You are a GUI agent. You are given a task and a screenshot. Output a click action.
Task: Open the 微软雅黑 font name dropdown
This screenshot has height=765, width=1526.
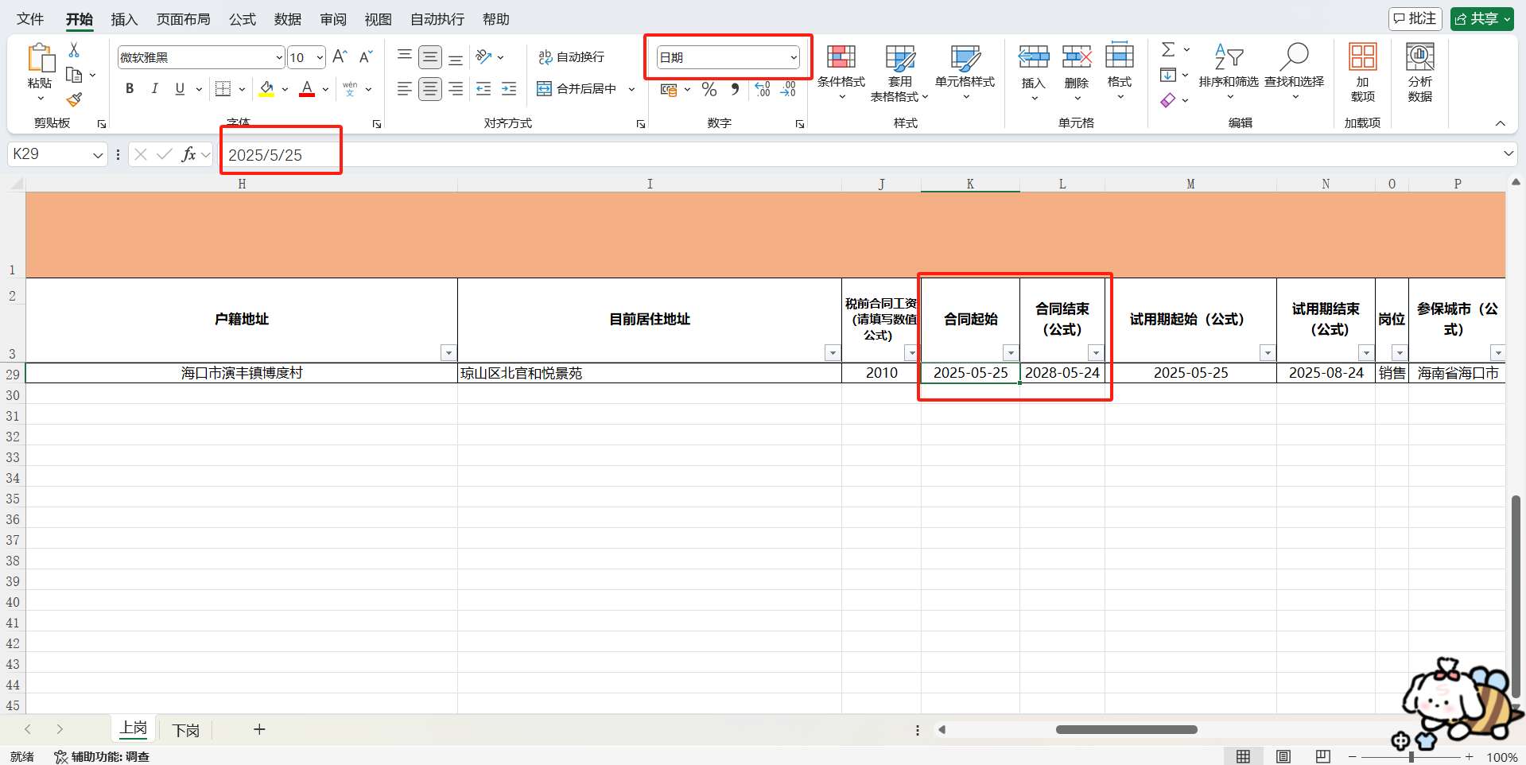278,56
